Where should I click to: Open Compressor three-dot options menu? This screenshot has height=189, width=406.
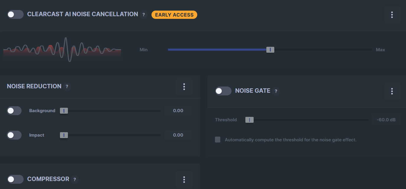(184, 179)
